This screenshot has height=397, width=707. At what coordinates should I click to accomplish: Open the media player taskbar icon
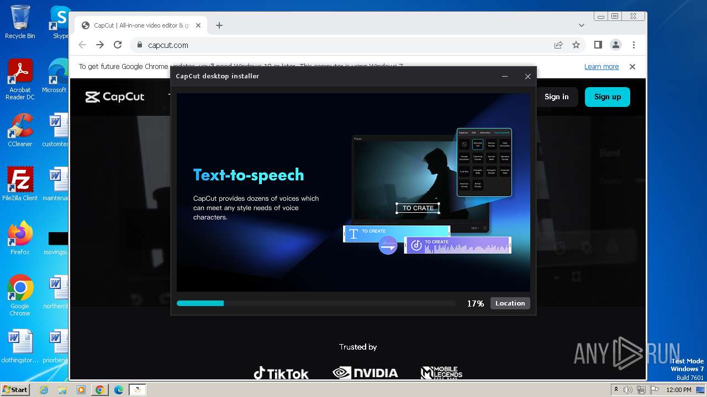[x=81, y=390]
